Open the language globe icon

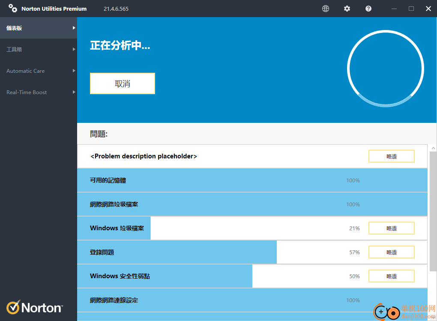326,9
